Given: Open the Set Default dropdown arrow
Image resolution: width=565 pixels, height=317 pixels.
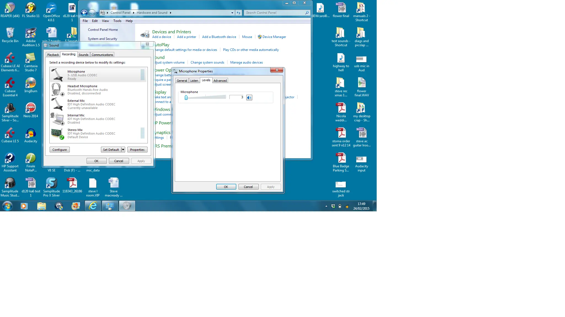Looking at the screenshot, I should [123, 150].
